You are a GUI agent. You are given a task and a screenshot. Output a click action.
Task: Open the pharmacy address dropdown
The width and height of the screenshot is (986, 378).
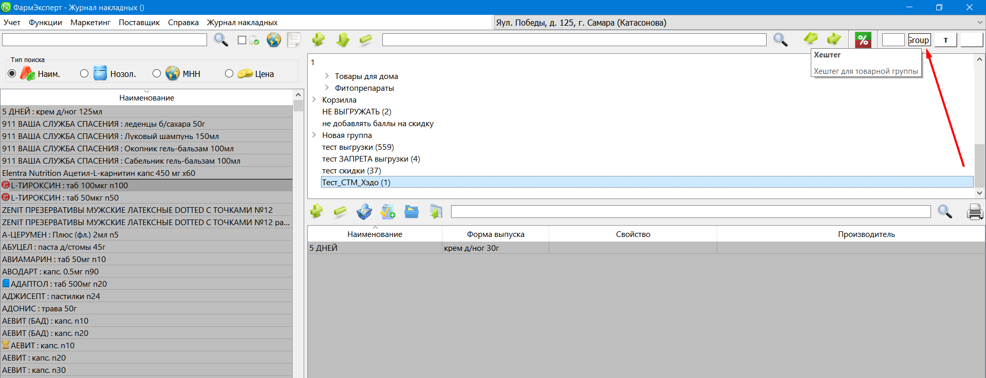pos(979,23)
